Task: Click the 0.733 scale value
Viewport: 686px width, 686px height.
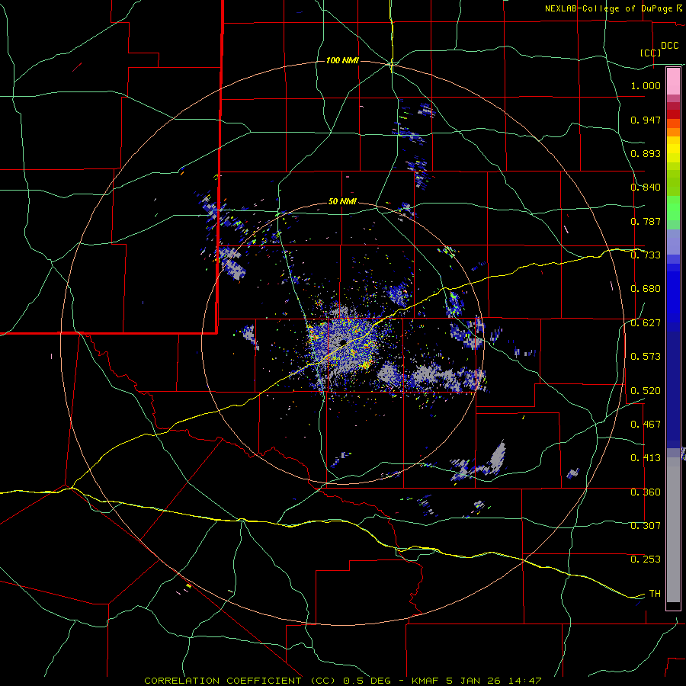Action: [646, 255]
